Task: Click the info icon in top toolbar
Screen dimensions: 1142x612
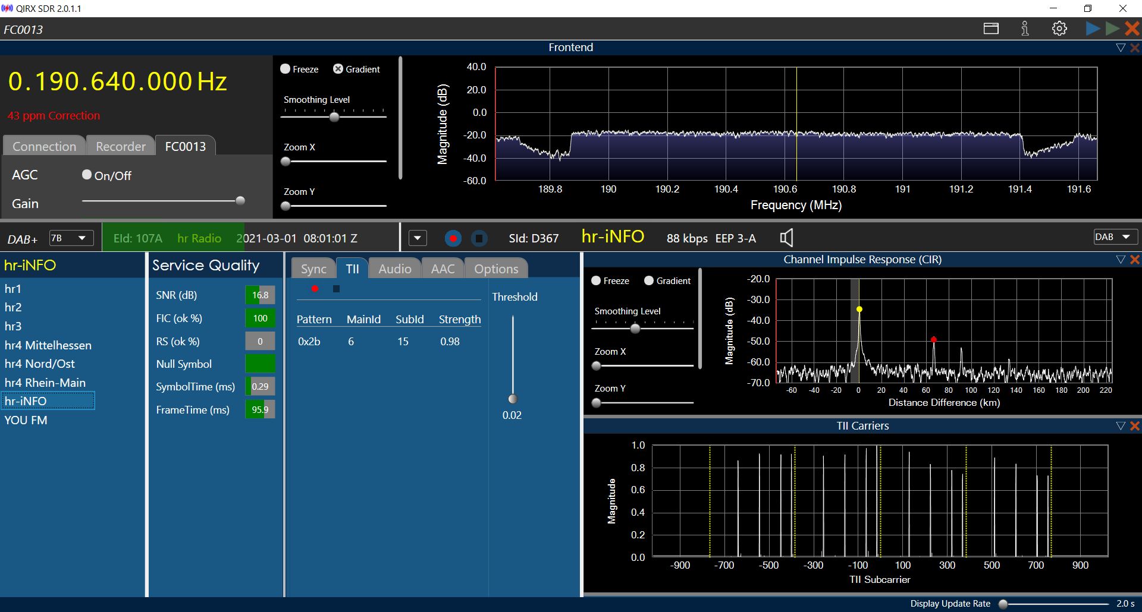Action: 1025,29
